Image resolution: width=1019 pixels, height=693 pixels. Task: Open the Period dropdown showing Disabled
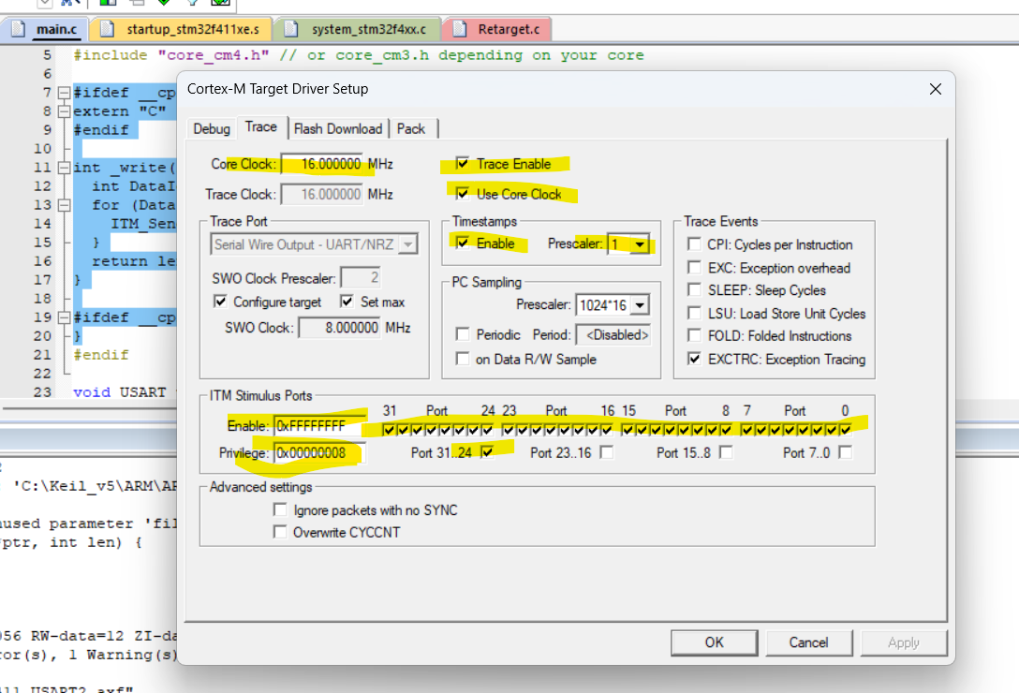point(613,332)
